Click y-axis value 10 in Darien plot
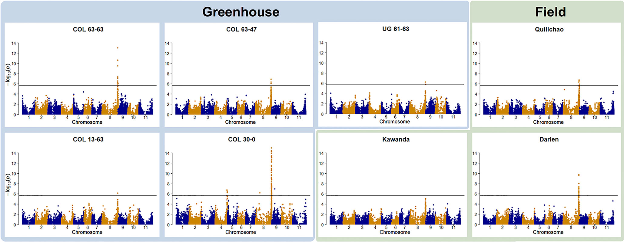Screen dimensions: 624x242 475,174
